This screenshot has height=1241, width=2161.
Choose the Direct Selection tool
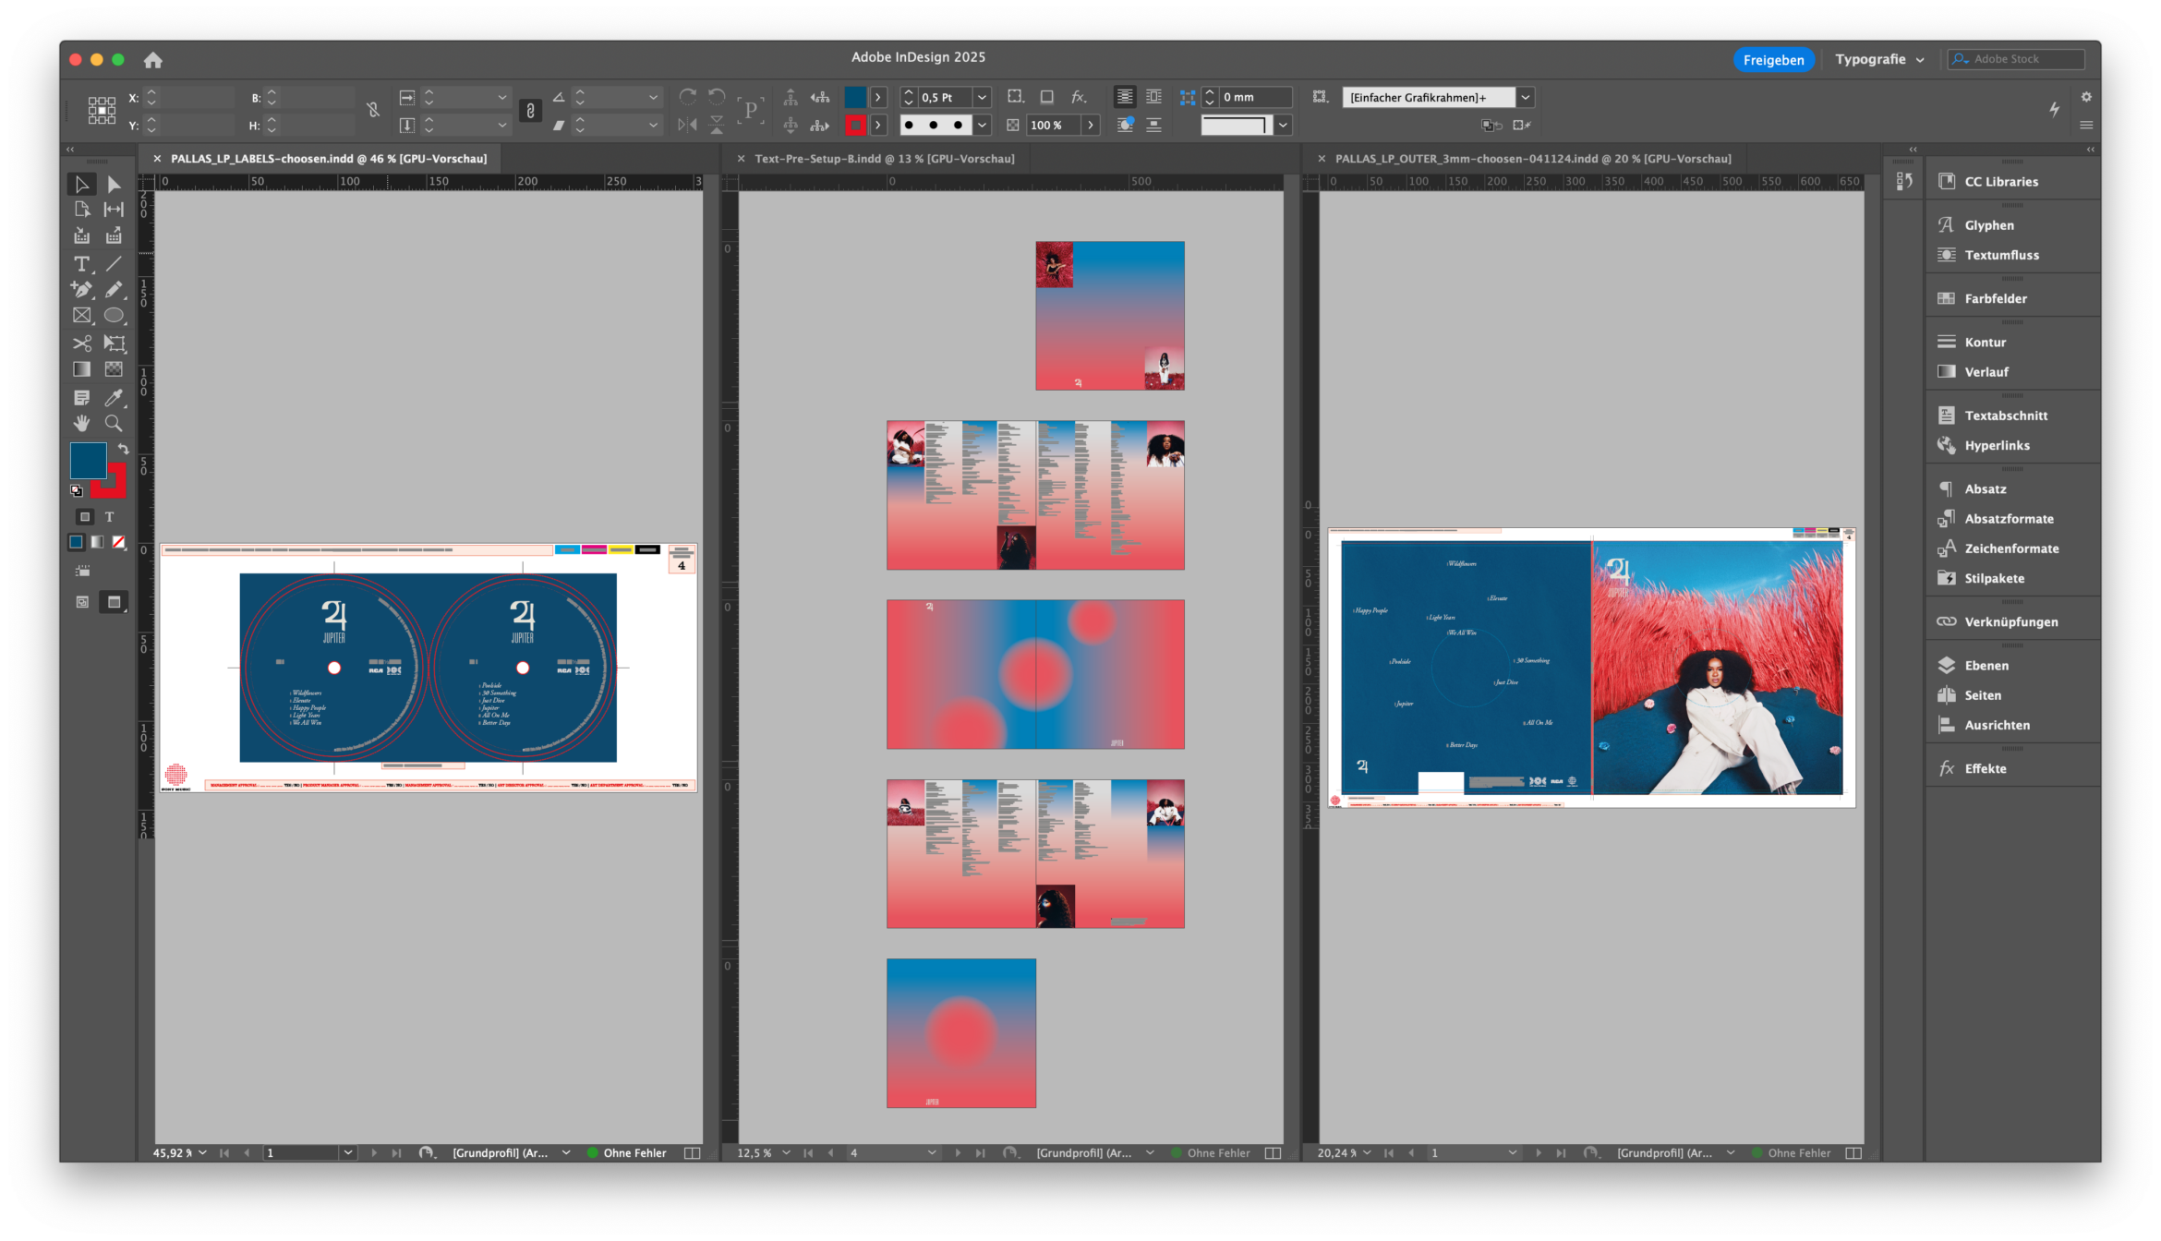(114, 184)
